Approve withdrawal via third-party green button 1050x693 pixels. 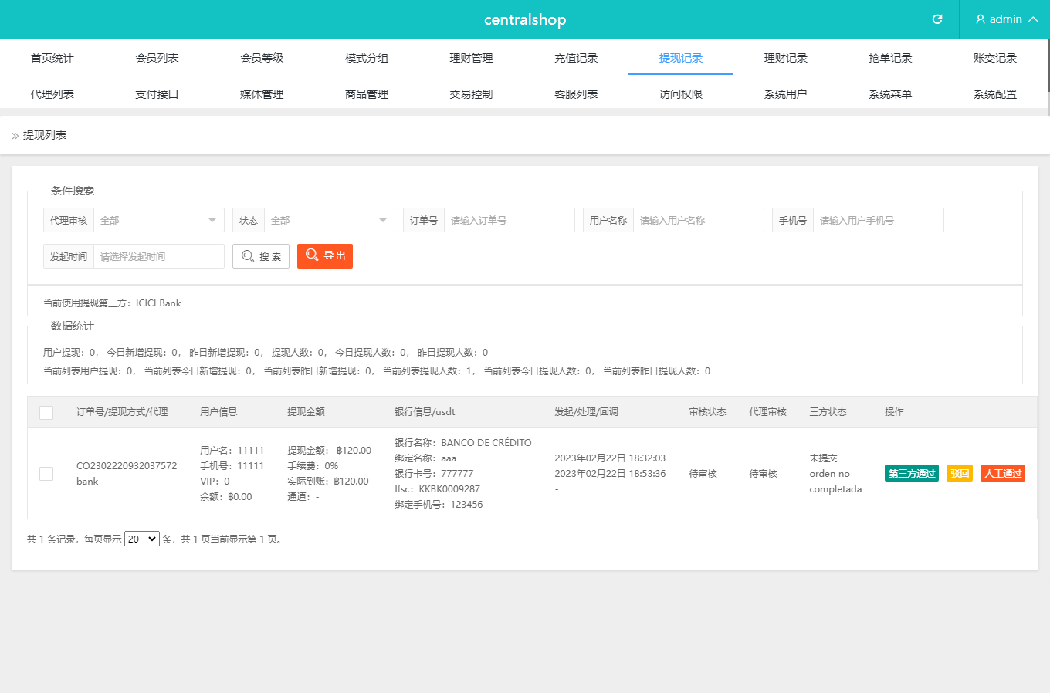tap(911, 474)
